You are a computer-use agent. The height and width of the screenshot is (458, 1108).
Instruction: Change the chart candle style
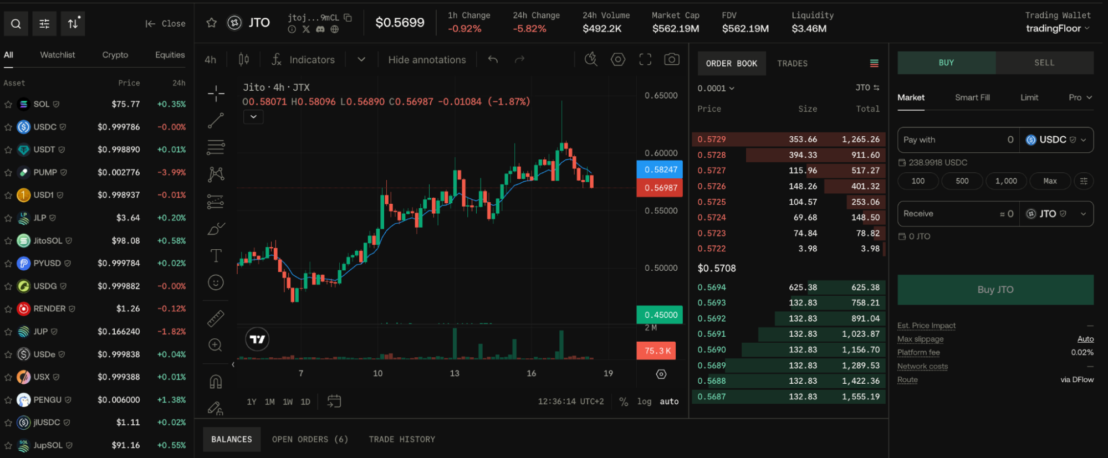pos(244,59)
